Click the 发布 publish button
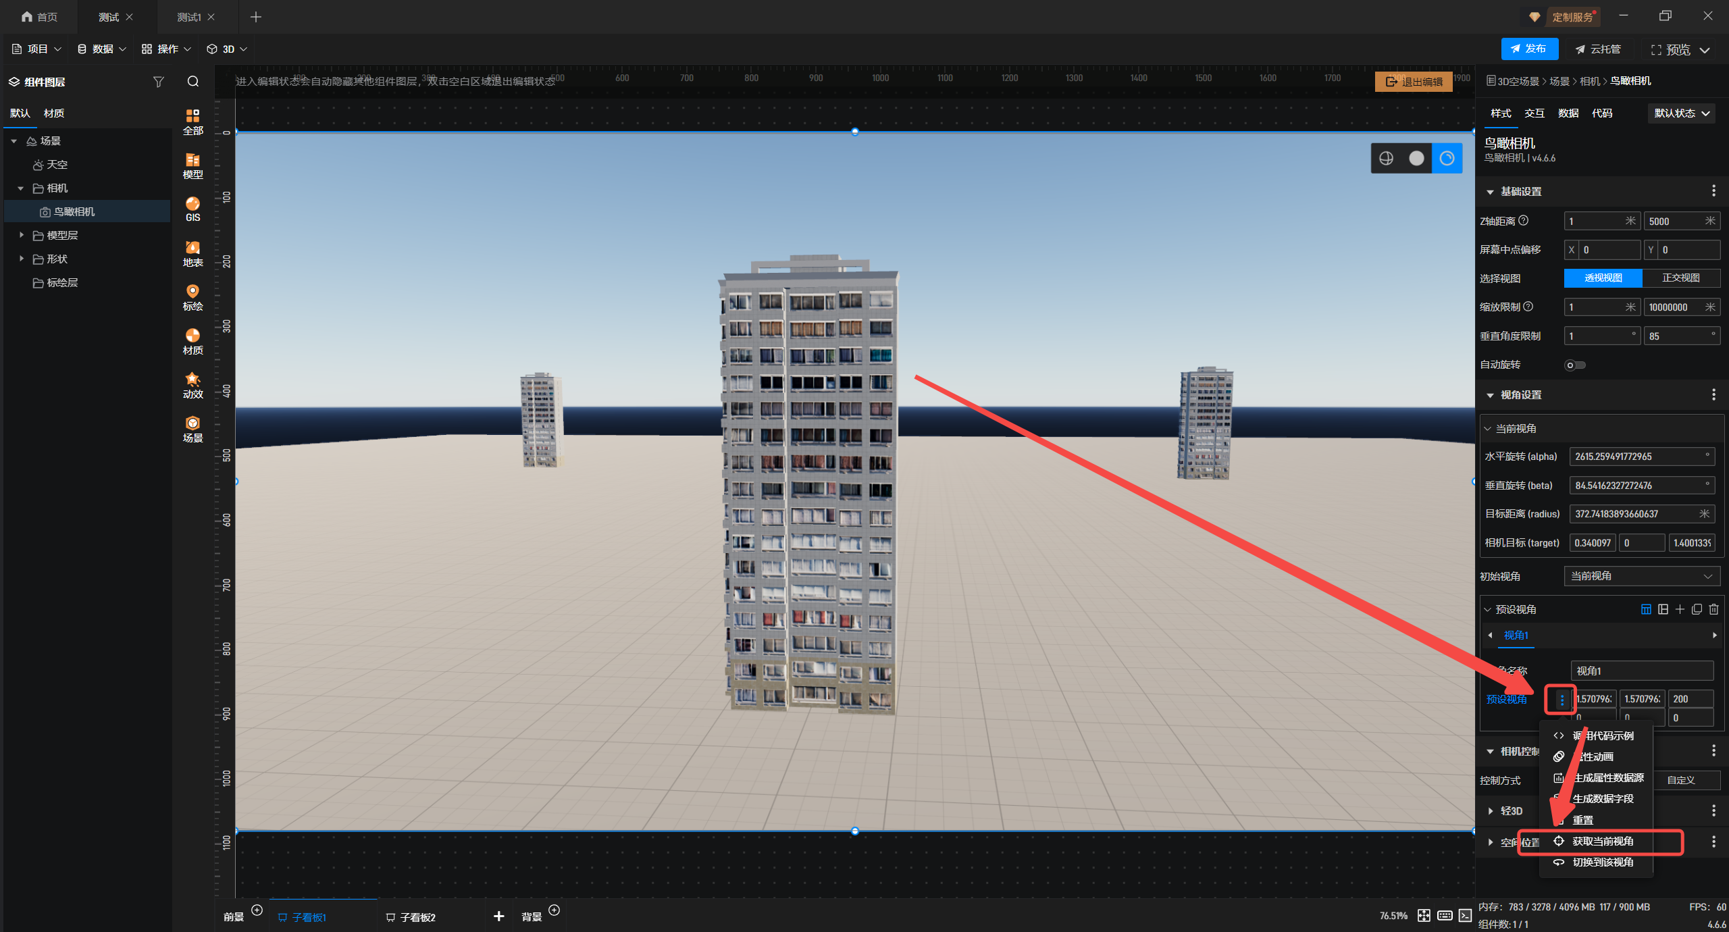1729x932 pixels. coord(1529,49)
